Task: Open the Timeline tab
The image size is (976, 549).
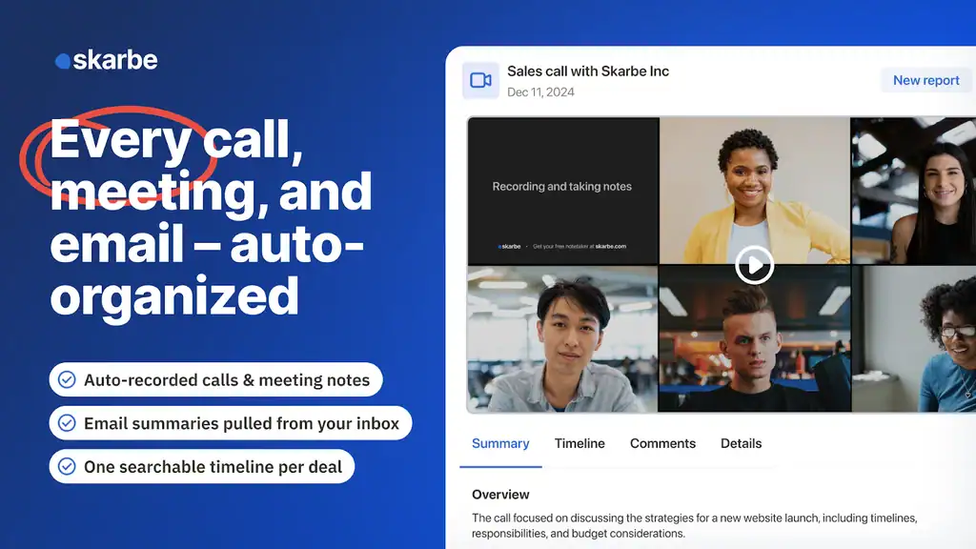Action: pos(579,443)
